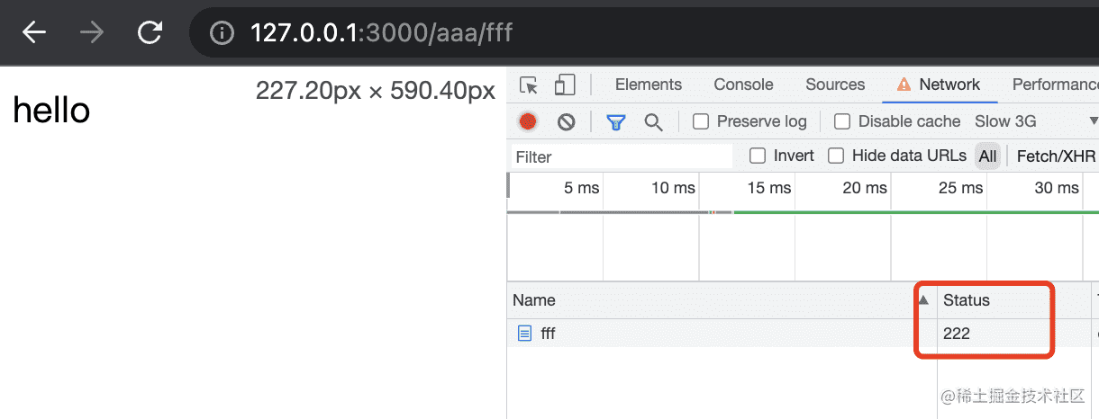Click the site information icon in address bar
This screenshot has width=1099, height=419.
(222, 33)
